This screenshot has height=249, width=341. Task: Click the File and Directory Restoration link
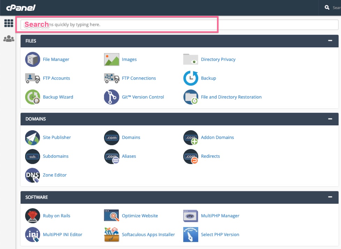(231, 97)
